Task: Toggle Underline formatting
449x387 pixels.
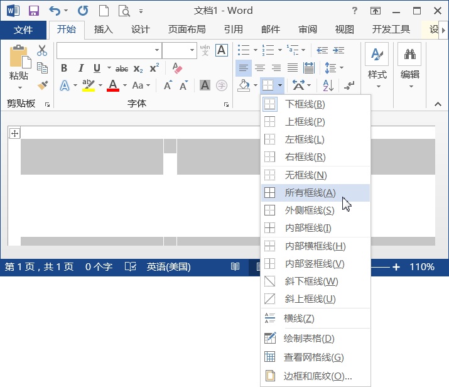Action: coord(97,68)
